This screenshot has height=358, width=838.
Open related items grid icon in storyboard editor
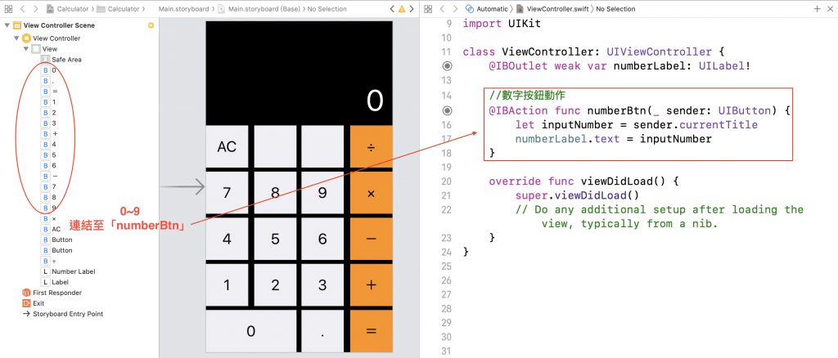8,9
